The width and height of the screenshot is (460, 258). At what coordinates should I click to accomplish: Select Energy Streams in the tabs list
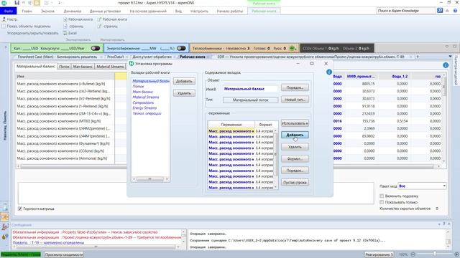[144, 108]
